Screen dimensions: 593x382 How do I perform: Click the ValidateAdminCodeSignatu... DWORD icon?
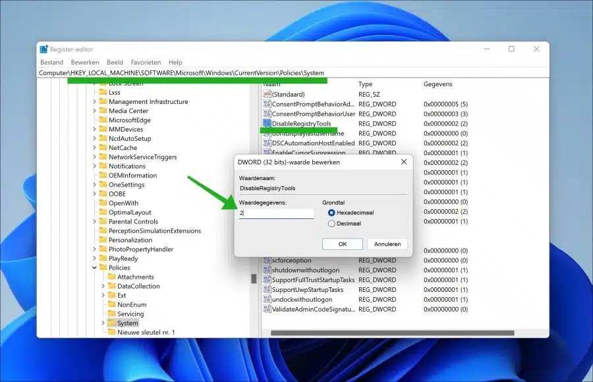click(267, 309)
